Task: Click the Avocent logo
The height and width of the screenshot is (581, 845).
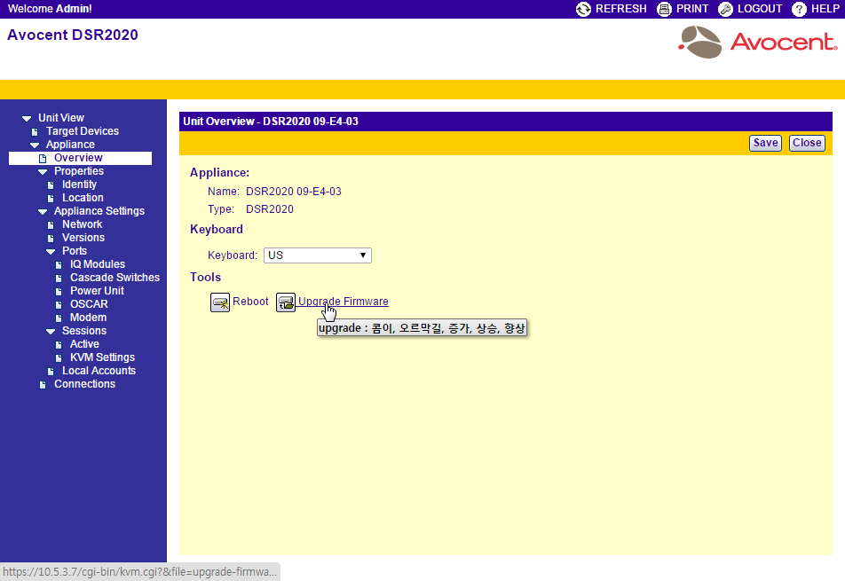Action: [x=758, y=42]
